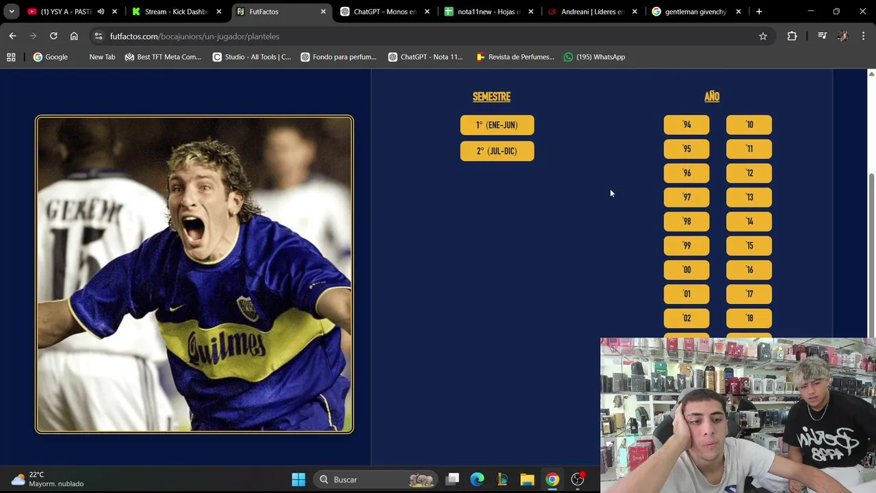Open File Explorer from the taskbar

tap(527, 479)
